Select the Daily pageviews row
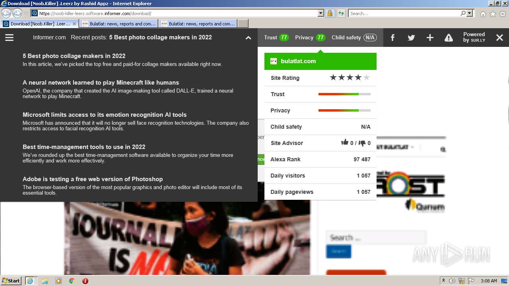This screenshot has width=509, height=286. click(321, 192)
